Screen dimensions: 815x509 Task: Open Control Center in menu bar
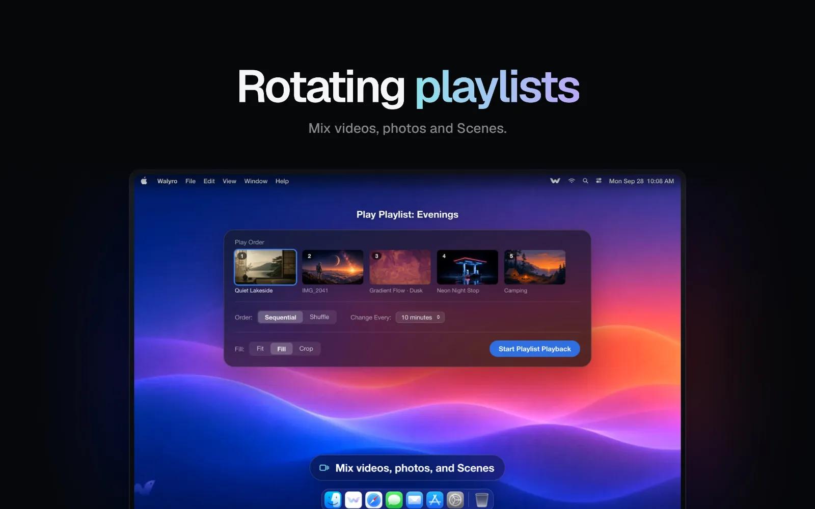(x=599, y=181)
